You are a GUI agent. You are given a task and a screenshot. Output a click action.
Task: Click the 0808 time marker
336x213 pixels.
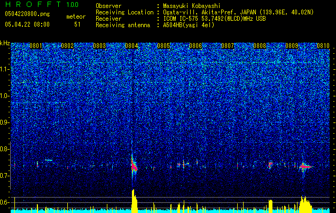pyautogui.click(x=260, y=46)
